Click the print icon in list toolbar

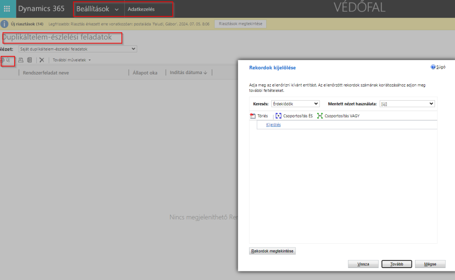tap(20, 60)
